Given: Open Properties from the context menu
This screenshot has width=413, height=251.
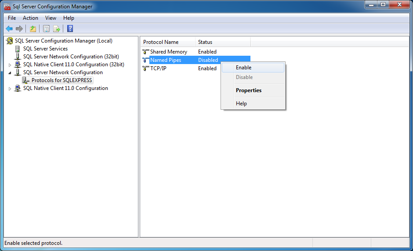Looking at the screenshot, I should click(x=248, y=90).
